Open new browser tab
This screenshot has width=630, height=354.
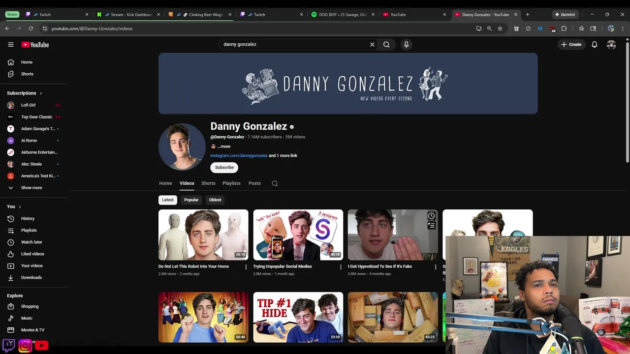pyautogui.click(x=527, y=14)
